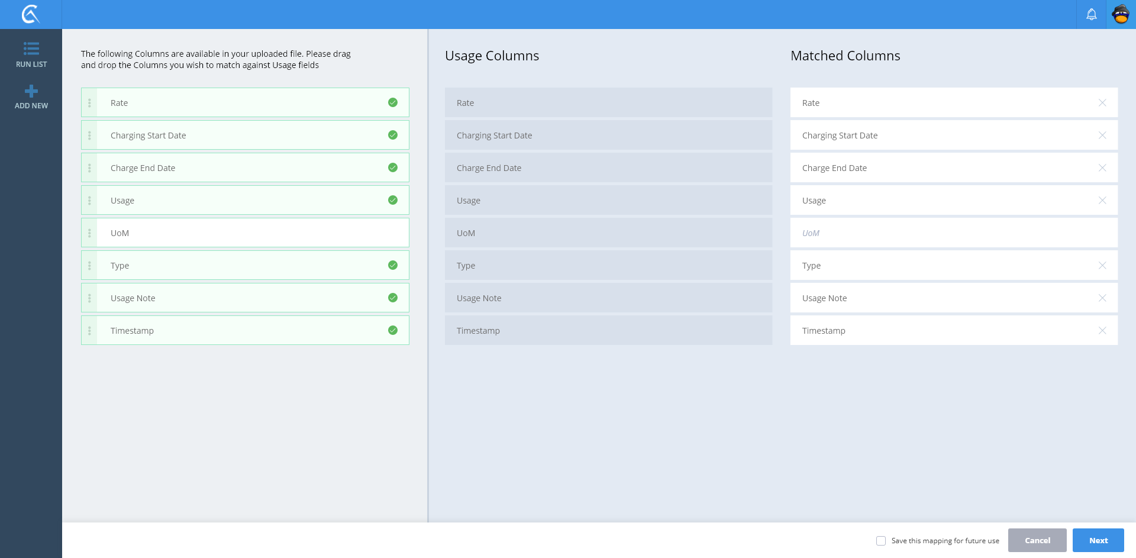Click the drag handle on UoM column
Viewport: 1136px width, 558px height.
tap(89, 233)
